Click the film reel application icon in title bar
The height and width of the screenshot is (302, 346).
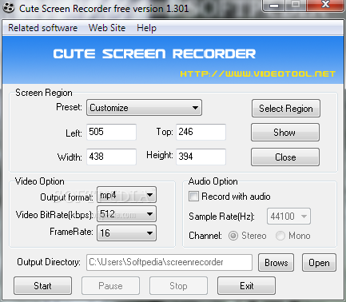tap(9, 8)
